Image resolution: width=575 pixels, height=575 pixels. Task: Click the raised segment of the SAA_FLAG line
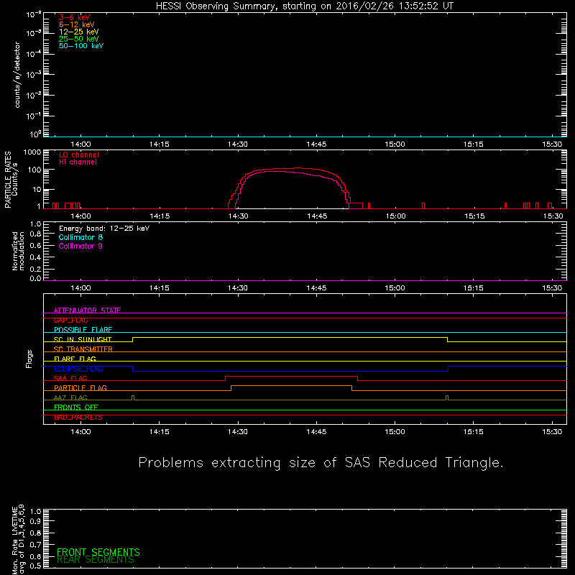[x=292, y=376]
